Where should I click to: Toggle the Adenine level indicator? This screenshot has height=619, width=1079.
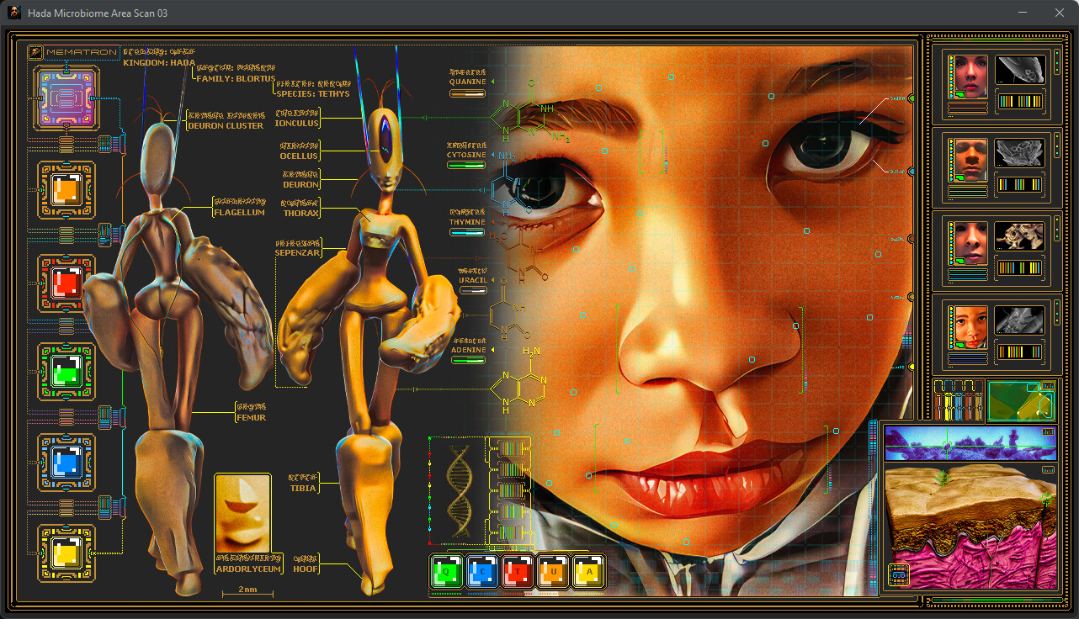click(x=467, y=358)
